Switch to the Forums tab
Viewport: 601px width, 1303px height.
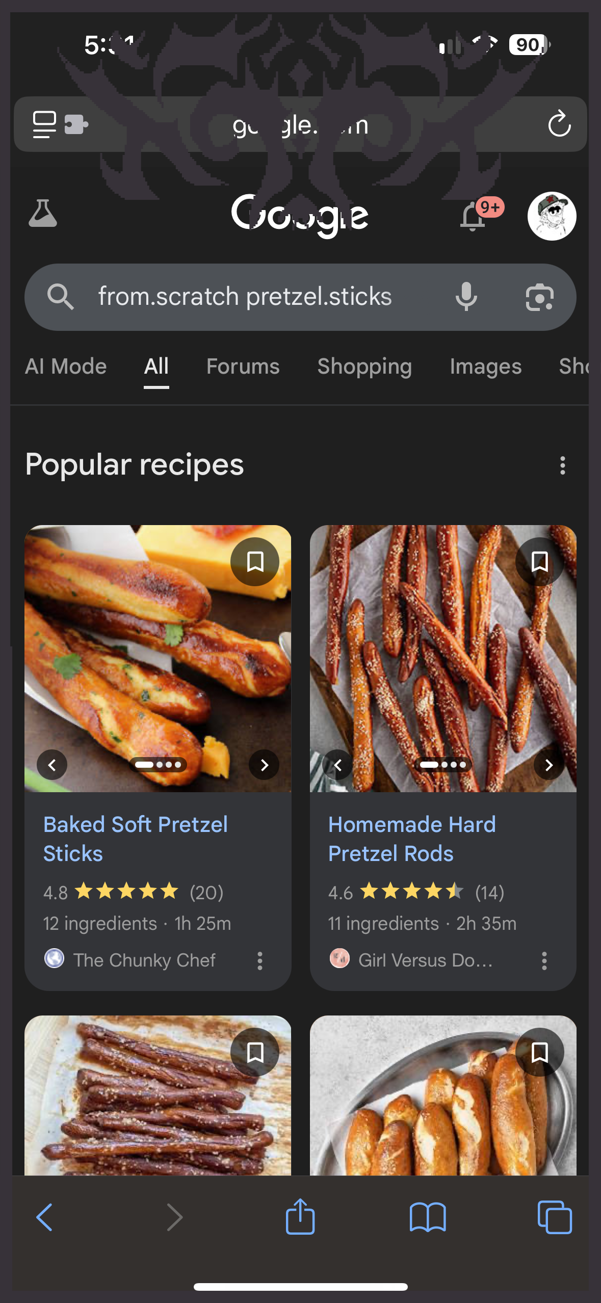tap(243, 367)
